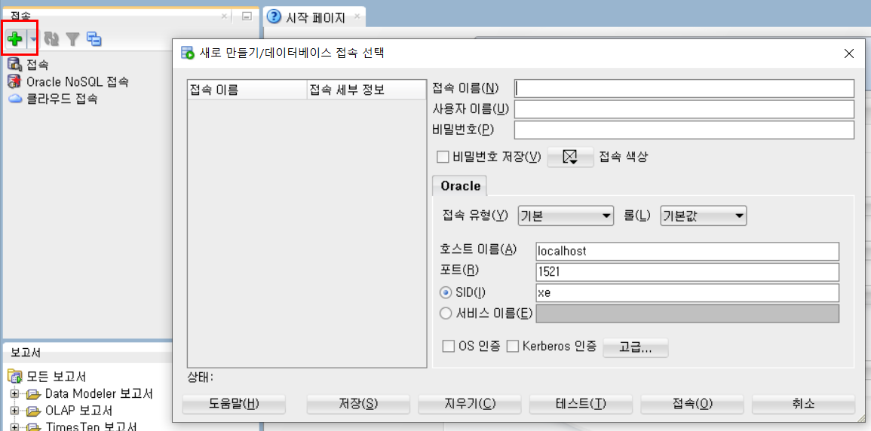Select the 클라우드 접속 cloud icon
Viewport: 871px width, 431px height.
pos(14,99)
